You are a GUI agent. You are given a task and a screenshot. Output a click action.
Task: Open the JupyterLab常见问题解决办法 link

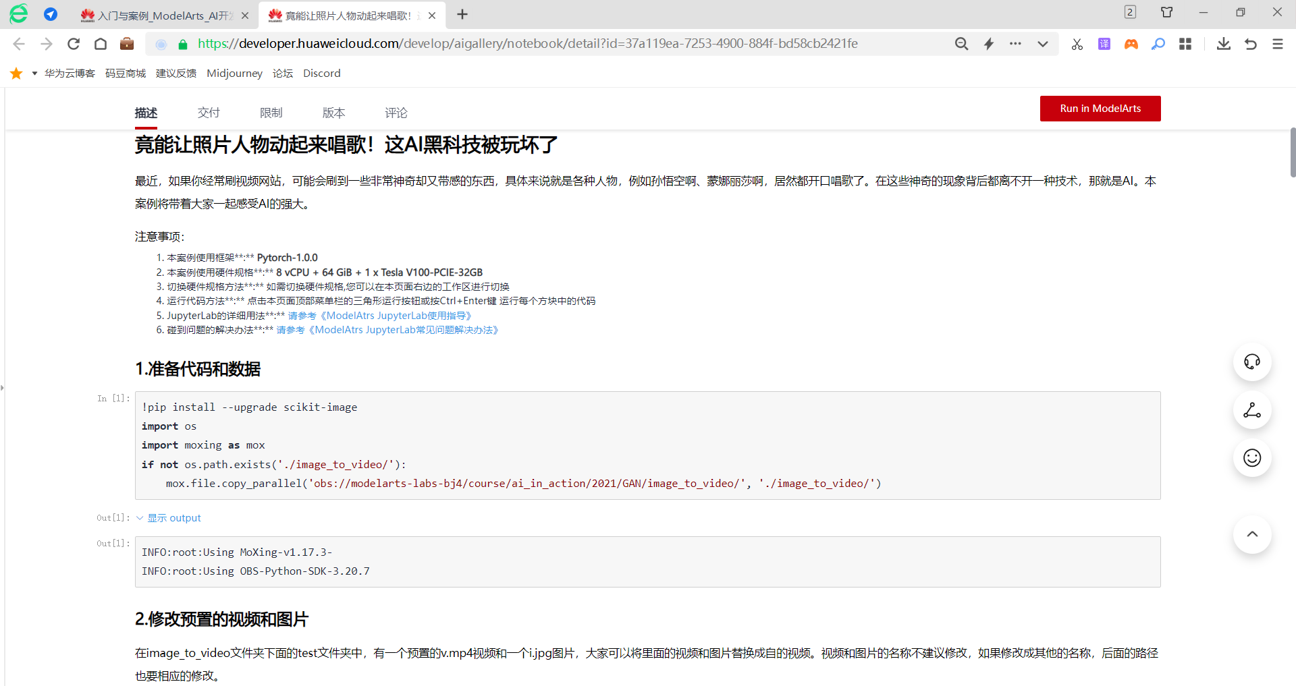[387, 330]
